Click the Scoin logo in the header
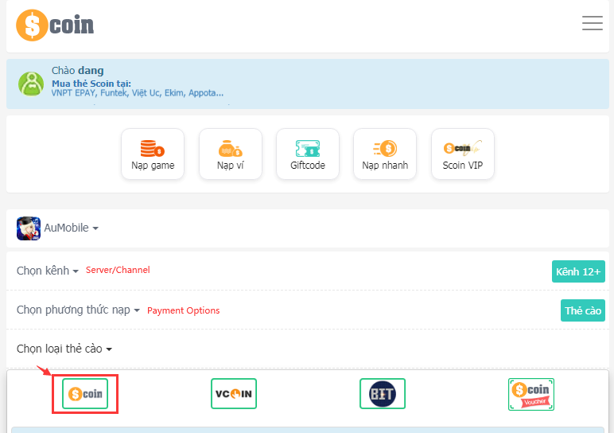 point(55,25)
